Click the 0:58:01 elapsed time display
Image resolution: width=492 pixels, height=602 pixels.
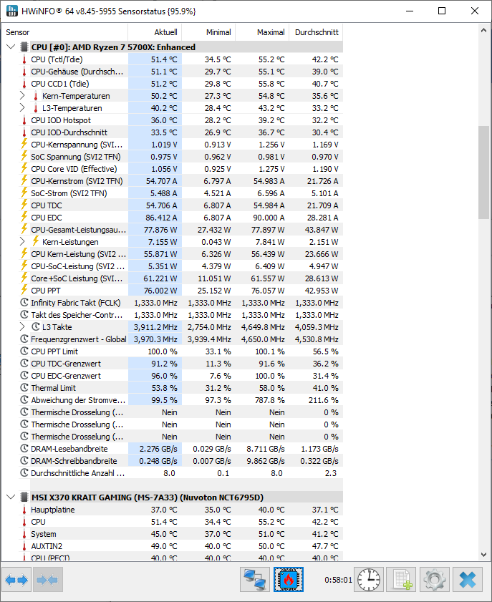pyautogui.click(x=338, y=580)
